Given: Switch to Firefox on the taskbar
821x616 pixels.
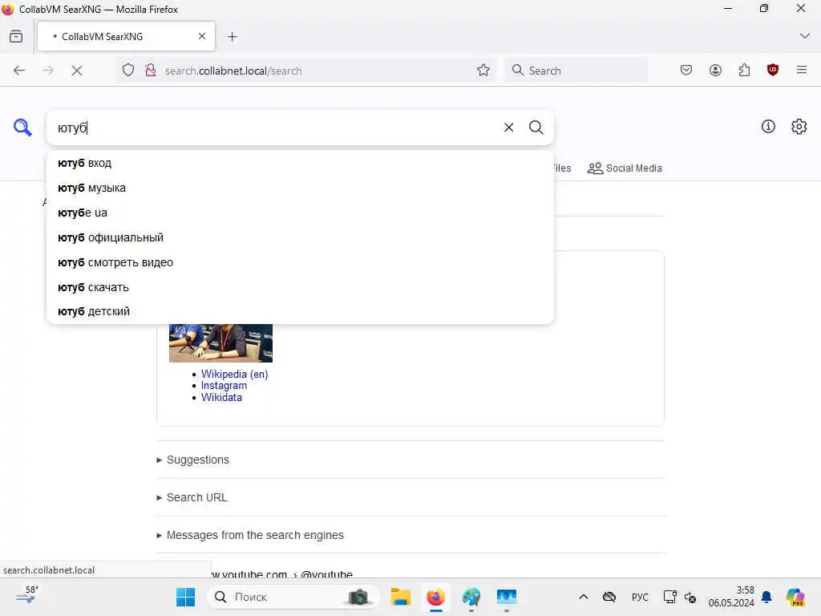Looking at the screenshot, I should 435,597.
